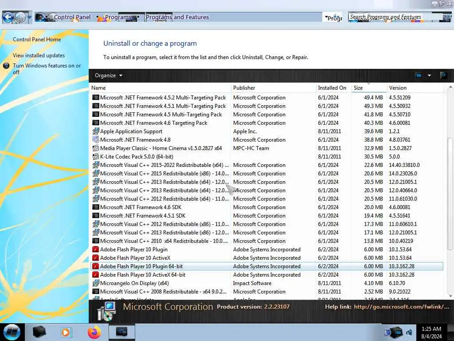Open the Organize dropdown menu
Image resolution: width=454 pixels, height=341 pixels.
pos(109,75)
